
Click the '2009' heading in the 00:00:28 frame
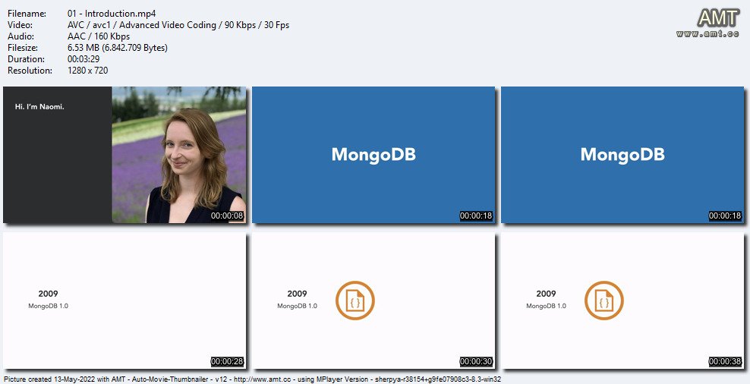pyautogui.click(x=49, y=294)
